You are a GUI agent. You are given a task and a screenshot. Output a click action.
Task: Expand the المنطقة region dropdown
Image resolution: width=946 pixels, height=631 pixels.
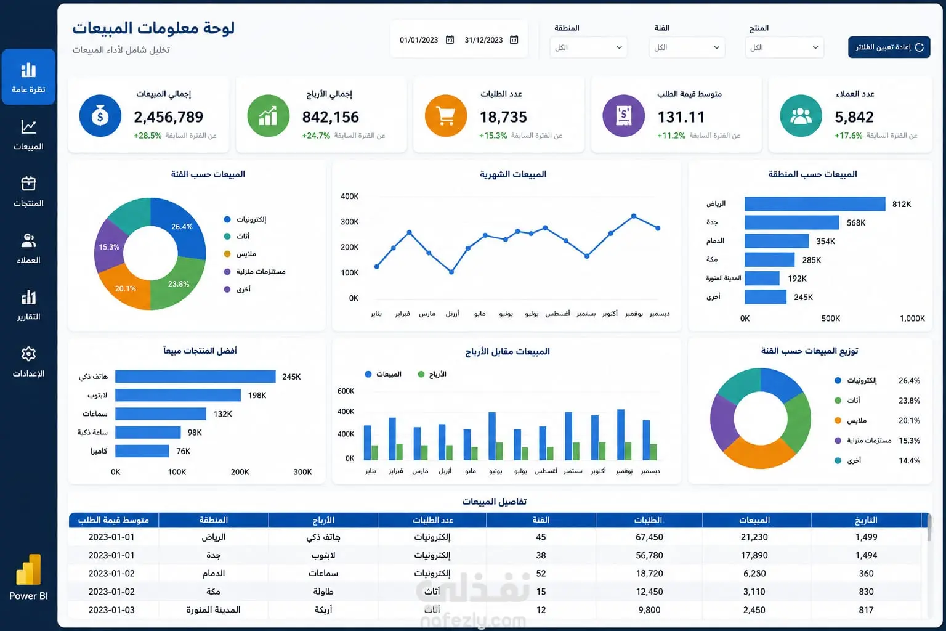coord(588,47)
